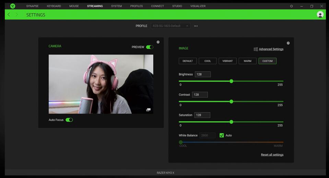Open the user account avatar
The height and width of the screenshot is (178, 329).
pos(320,14)
